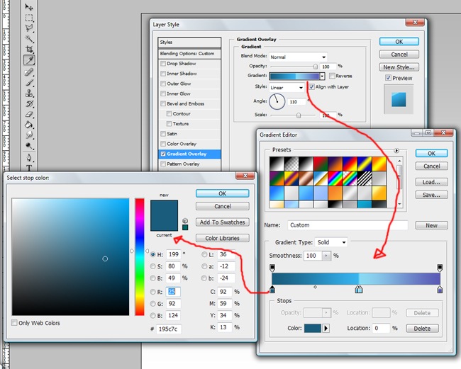Select the Eraser tool
461x369 pixels.
tap(30, 114)
